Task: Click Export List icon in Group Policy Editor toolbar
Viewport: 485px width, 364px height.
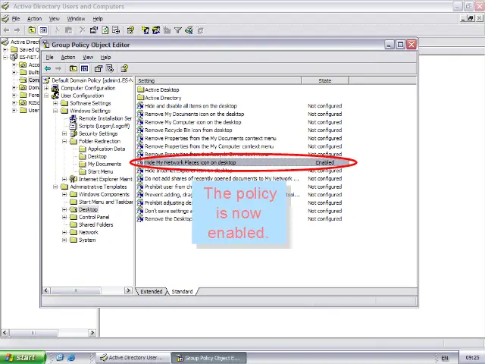Action: [x=110, y=68]
